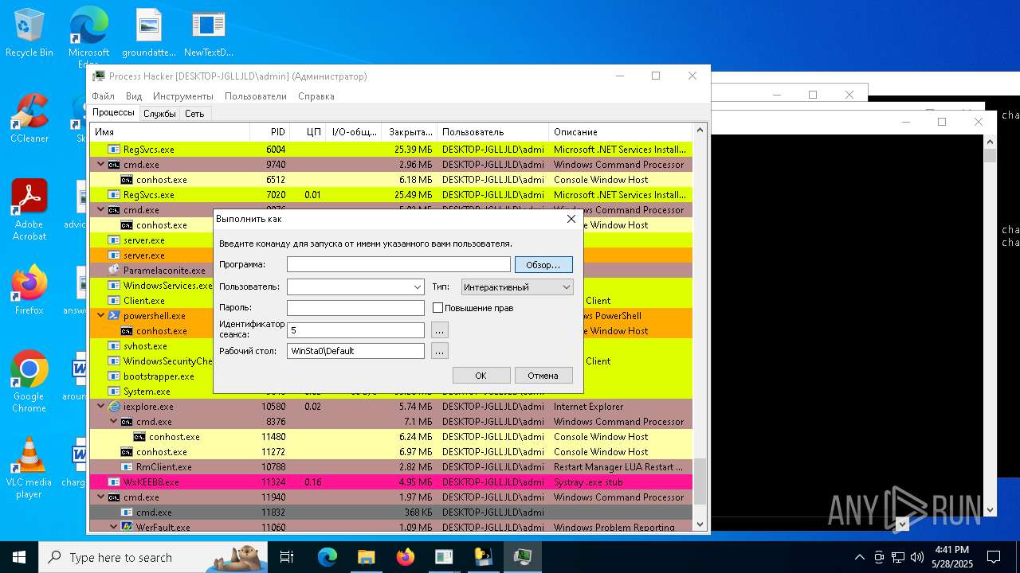Collapse the WerFault.exe tree node
The image size is (1020, 573).
[114, 528]
